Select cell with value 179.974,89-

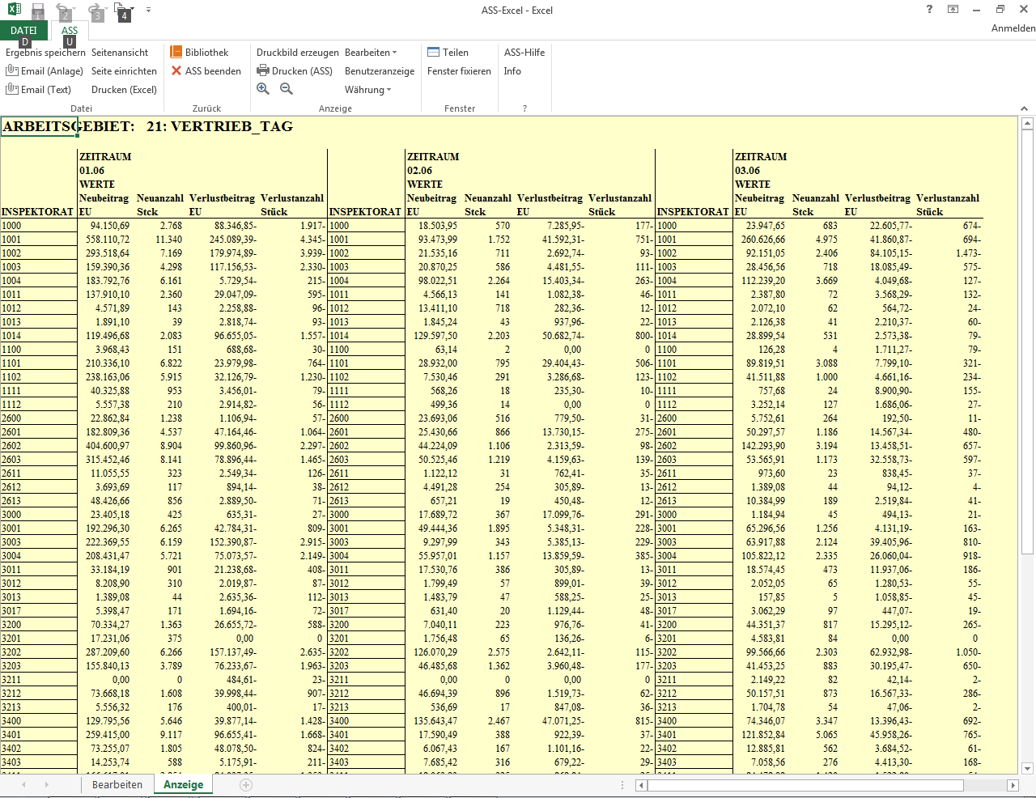tap(221, 253)
